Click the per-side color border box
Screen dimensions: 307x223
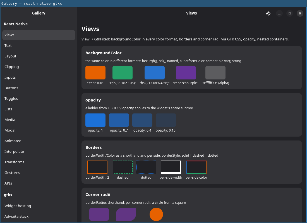tap(196, 167)
